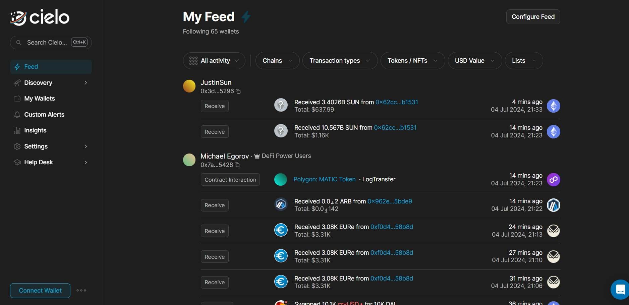The width and height of the screenshot is (629, 305).
Task: Click the lightning bolt next to My Feed
Action: (246, 17)
